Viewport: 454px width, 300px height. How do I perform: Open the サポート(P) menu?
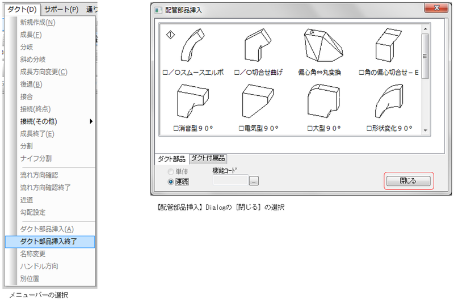click(61, 10)
